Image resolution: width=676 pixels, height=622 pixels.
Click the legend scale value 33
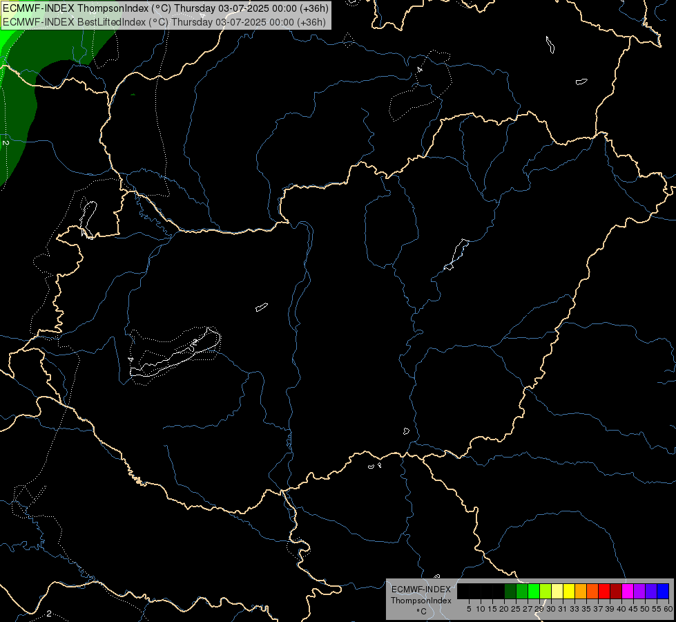[x=574, y=609]
